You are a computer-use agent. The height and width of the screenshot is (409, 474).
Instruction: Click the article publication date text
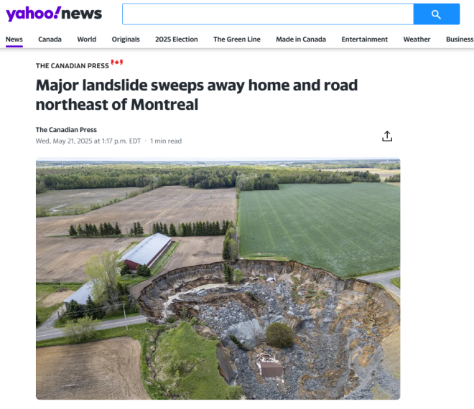pyautogui.click(x=88, y=141)
